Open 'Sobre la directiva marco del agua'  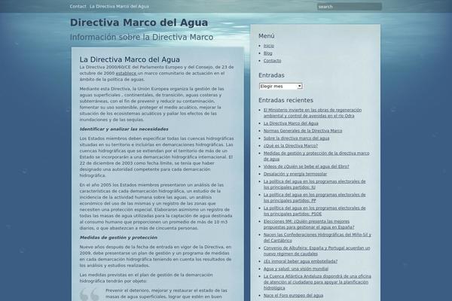[x=296, y=138]
